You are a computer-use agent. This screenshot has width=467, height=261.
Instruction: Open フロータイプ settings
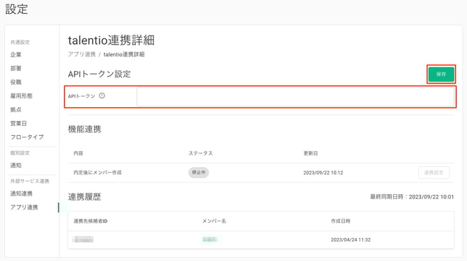27,137
